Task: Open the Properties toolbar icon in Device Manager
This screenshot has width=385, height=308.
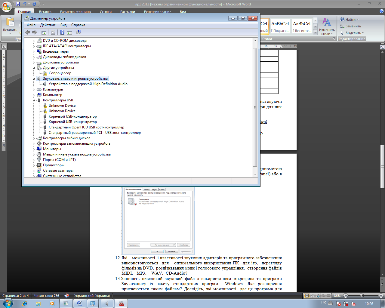Action: click(x=53, y=32)
